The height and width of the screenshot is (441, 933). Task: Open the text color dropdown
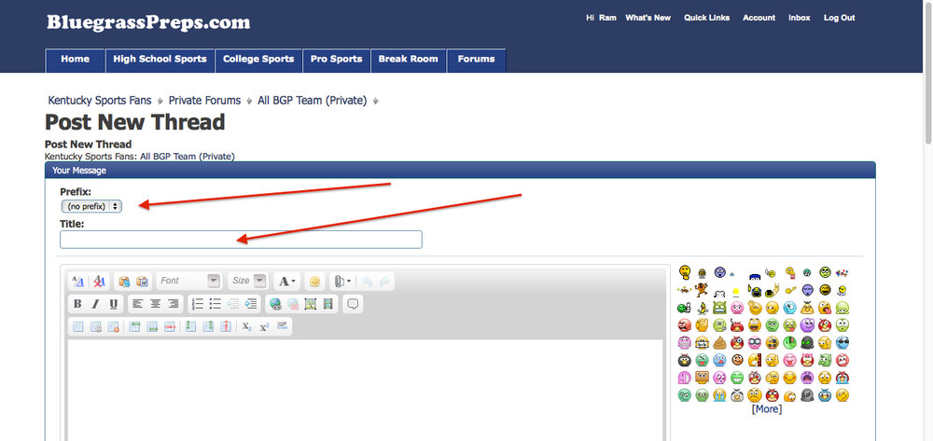(x=288, y=282)
